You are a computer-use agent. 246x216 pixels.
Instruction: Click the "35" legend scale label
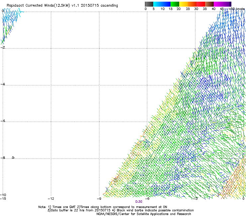[x=205, y=9]
